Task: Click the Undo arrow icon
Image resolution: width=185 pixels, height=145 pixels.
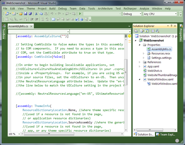Action: [52, 14]
